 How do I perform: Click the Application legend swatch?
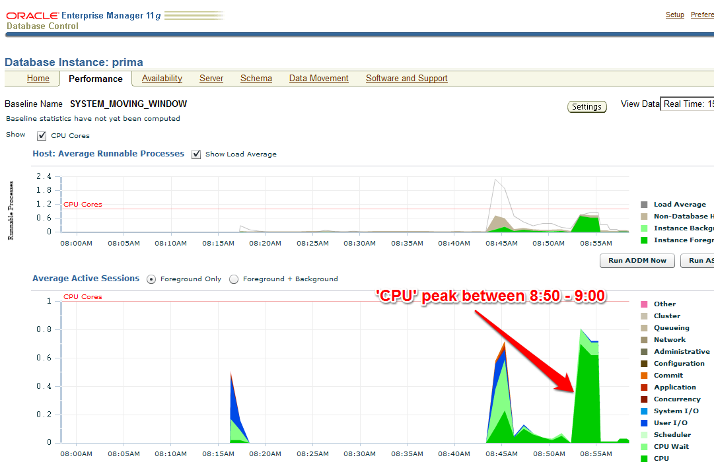(644, 387)
